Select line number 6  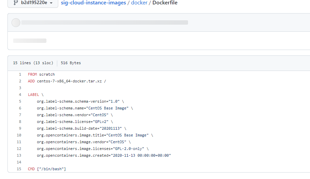click(x=20, y=108)
